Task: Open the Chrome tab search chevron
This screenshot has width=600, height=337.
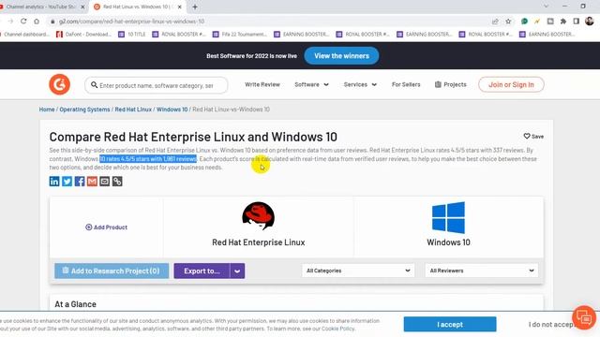Action: 546,7
